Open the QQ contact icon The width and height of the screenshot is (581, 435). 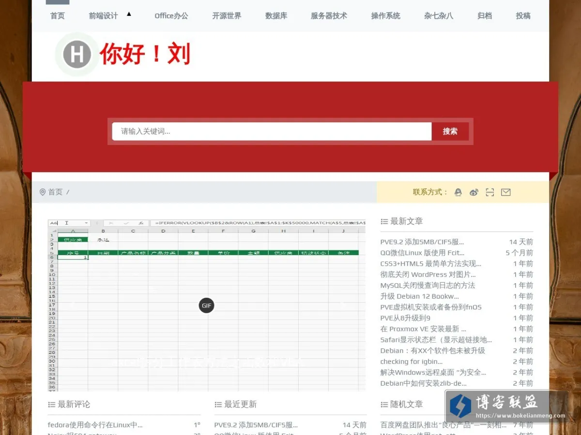click(458, 192)
